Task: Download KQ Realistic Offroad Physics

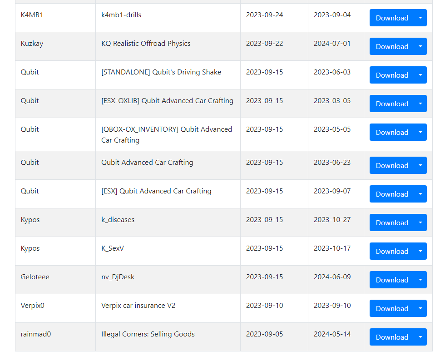Action: 392,47
